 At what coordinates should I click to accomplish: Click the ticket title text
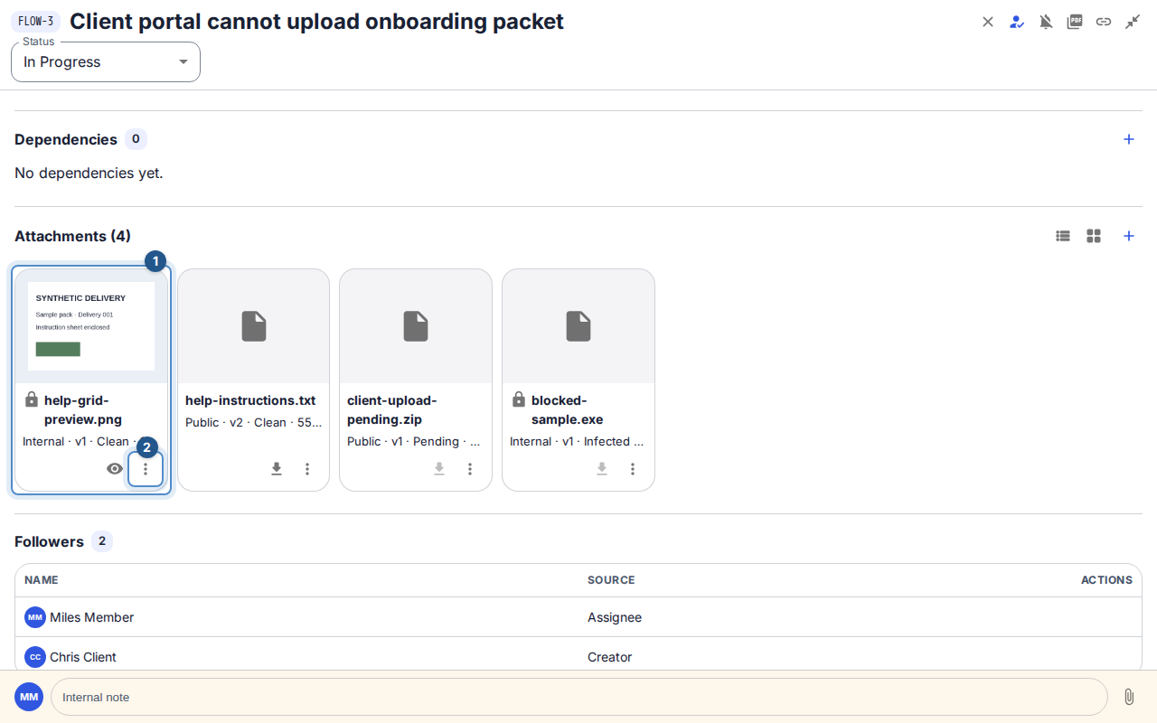(316, 22)
